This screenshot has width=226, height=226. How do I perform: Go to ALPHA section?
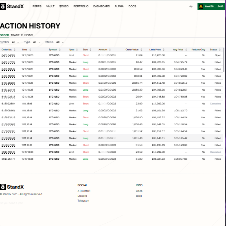119,7
